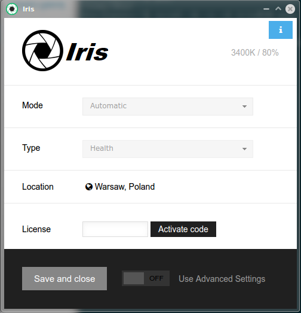The image size is (301, 313).
Task: Click the Type dropdown arrow
Action: (x=244, y=149)
